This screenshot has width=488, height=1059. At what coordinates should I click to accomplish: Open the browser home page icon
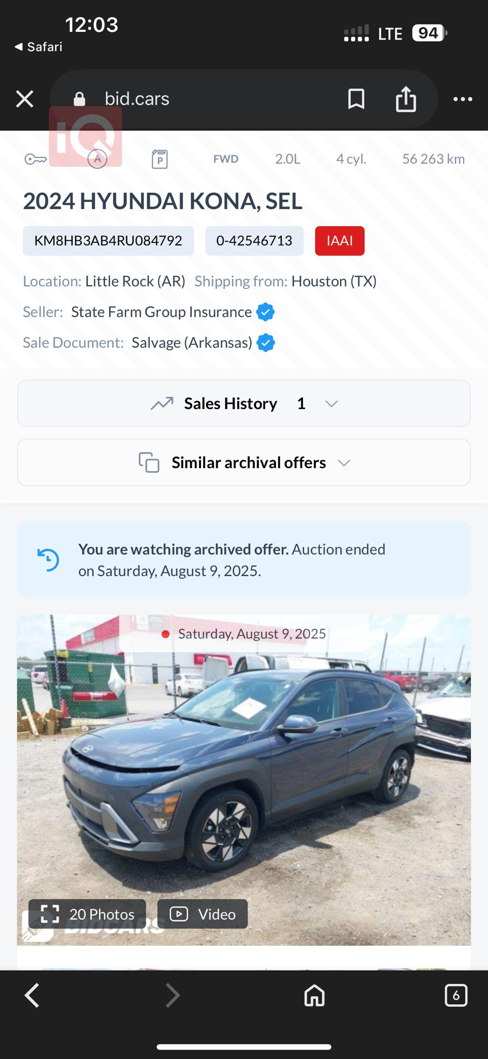click(314, 995)
